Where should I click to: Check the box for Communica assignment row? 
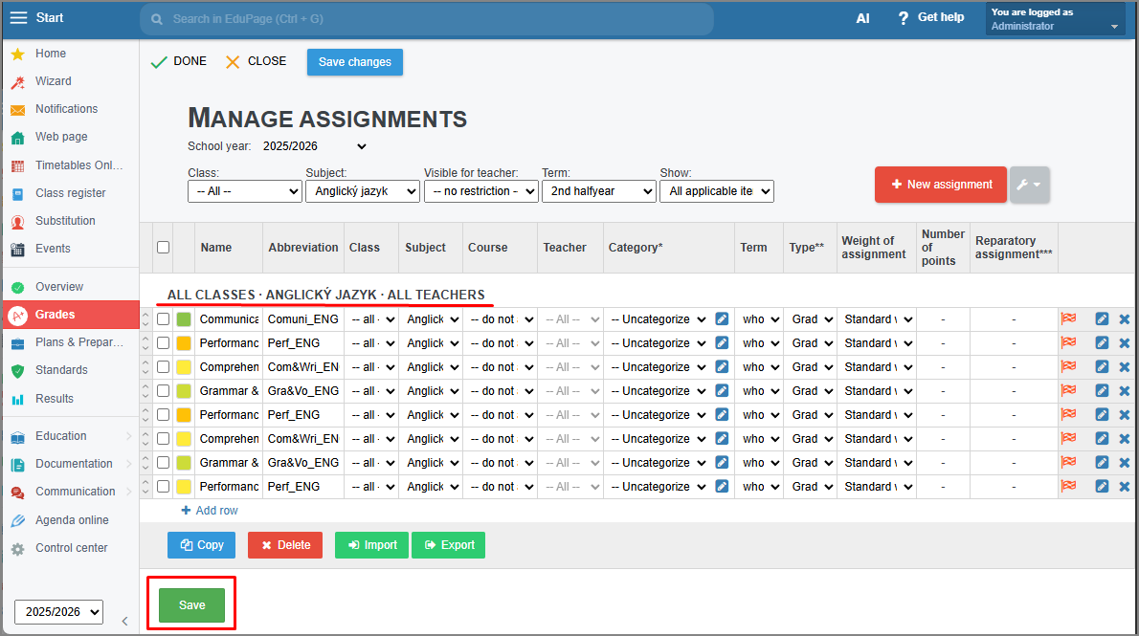tap(163, 319)
